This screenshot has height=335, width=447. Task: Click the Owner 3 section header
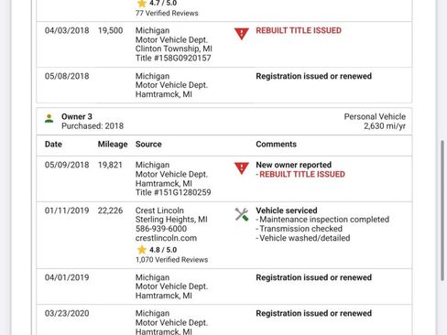(x=224, y=121)
